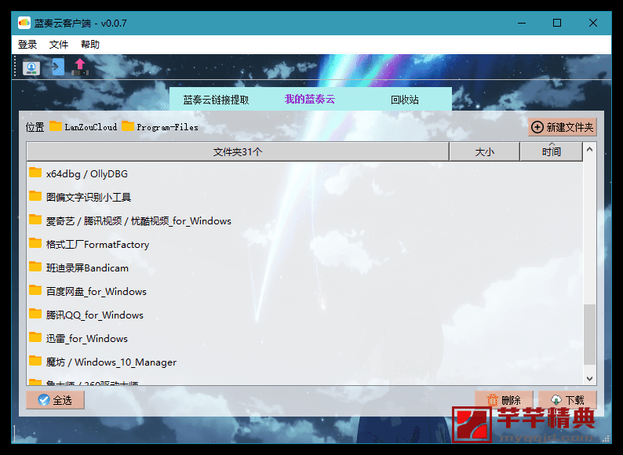
Task: Click folder icon of 班迪录屏Bandicam row
Action: (x=35, y=267)
